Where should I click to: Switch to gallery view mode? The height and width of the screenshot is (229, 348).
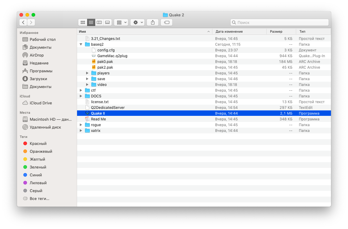pyautogui.click(x=107, y=22)
